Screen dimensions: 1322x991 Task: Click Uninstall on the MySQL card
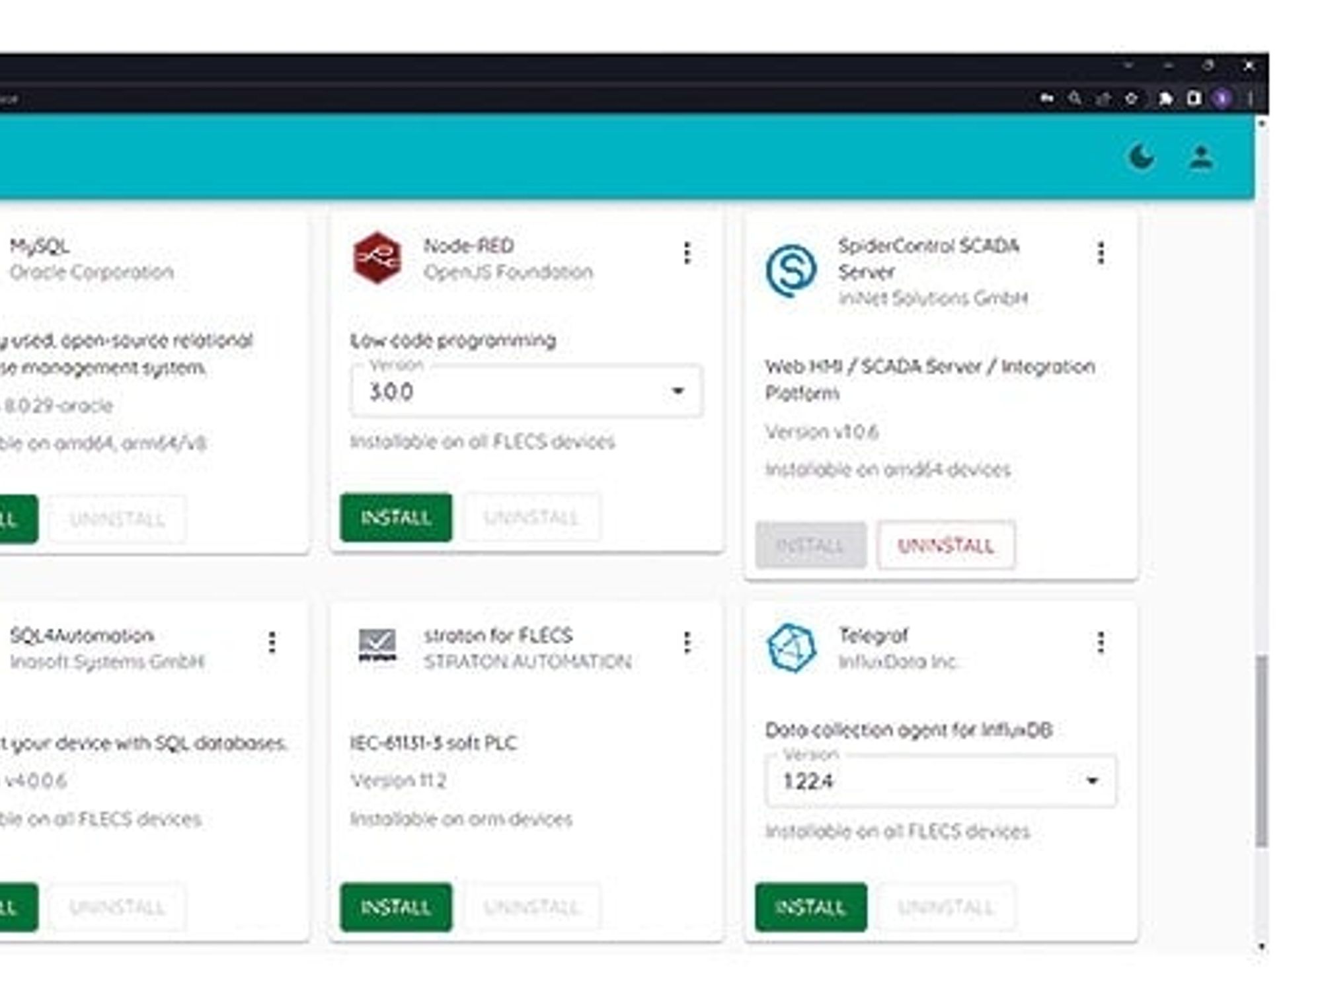117,519
